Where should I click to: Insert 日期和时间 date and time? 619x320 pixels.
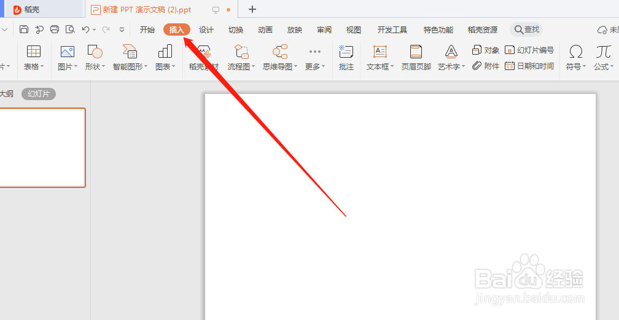tap(529, 66)
